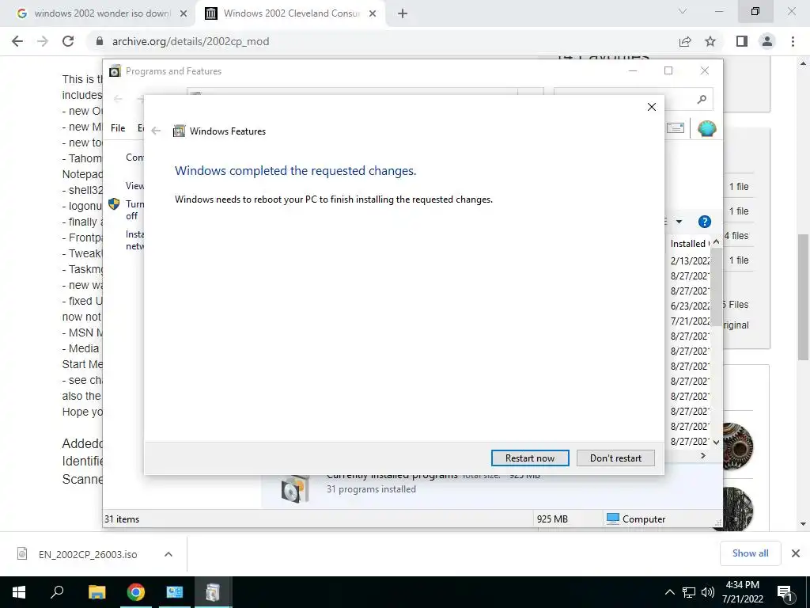Screen dimensions: 810x608
Task: Open Chrome from taskbar
Action: click(136, 592)
